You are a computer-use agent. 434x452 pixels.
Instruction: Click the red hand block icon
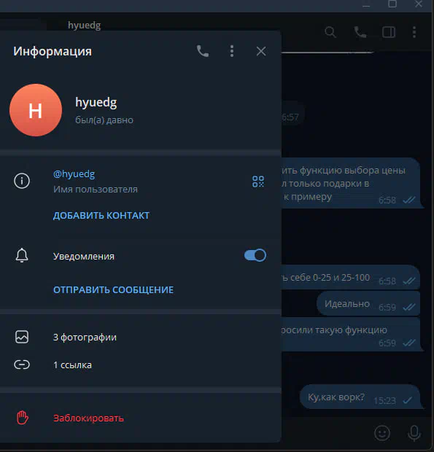click(x=22, y=418)
